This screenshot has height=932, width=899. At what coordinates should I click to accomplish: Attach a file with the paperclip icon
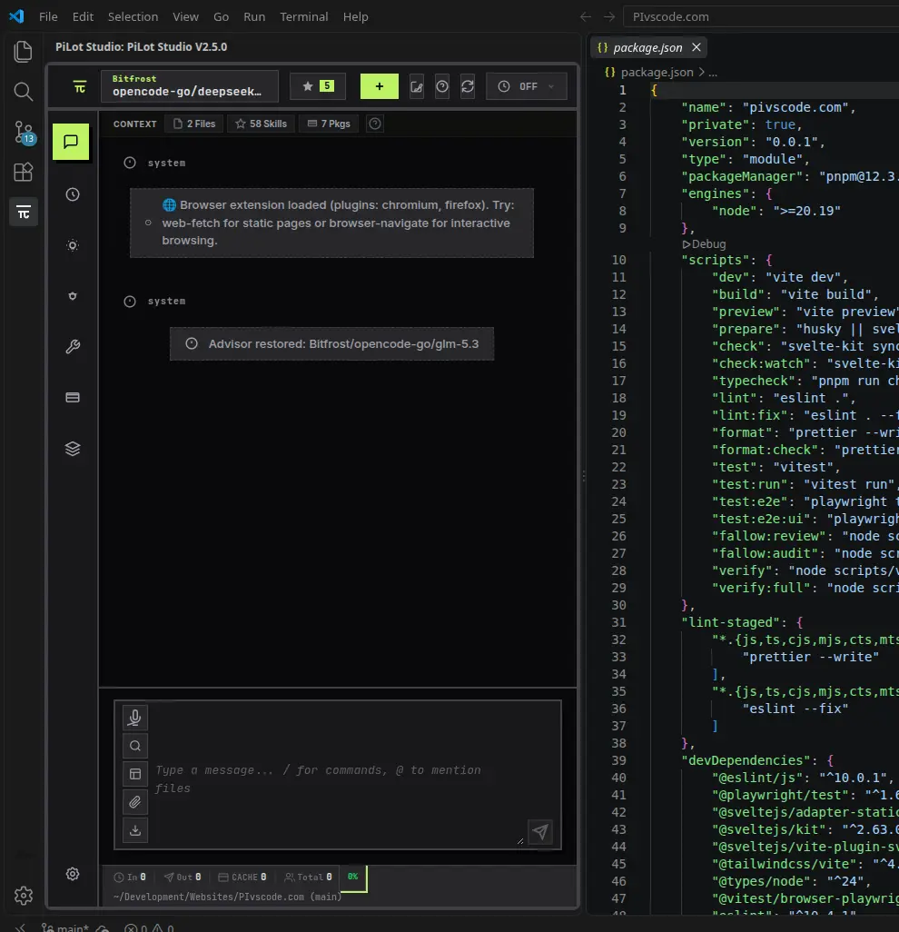tap(135, 802)
